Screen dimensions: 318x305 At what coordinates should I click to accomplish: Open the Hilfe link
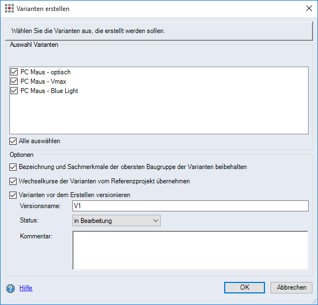click(26, 288)
